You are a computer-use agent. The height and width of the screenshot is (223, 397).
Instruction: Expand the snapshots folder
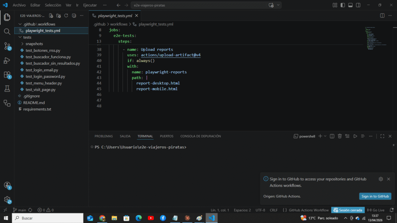22,44
